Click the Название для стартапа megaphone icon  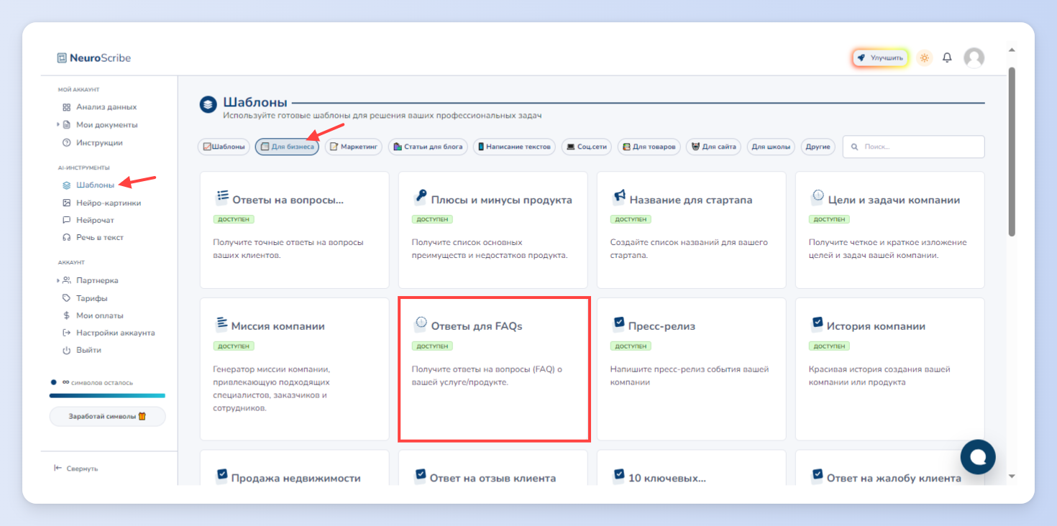click(x=619, y=197)
